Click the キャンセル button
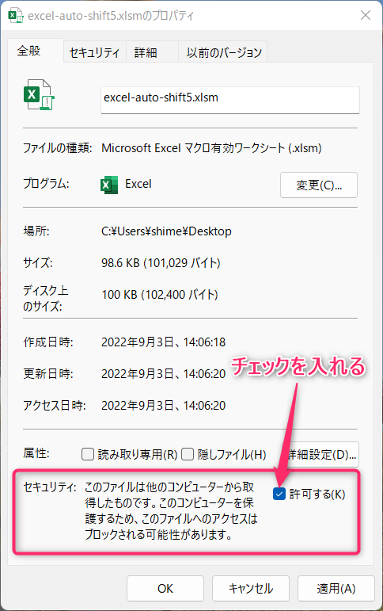The image size is (383, 611). (251, 588)
